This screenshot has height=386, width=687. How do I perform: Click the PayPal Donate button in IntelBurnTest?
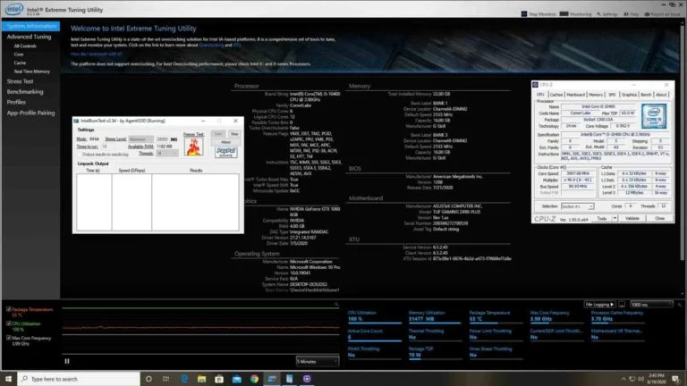click(225, 152)
